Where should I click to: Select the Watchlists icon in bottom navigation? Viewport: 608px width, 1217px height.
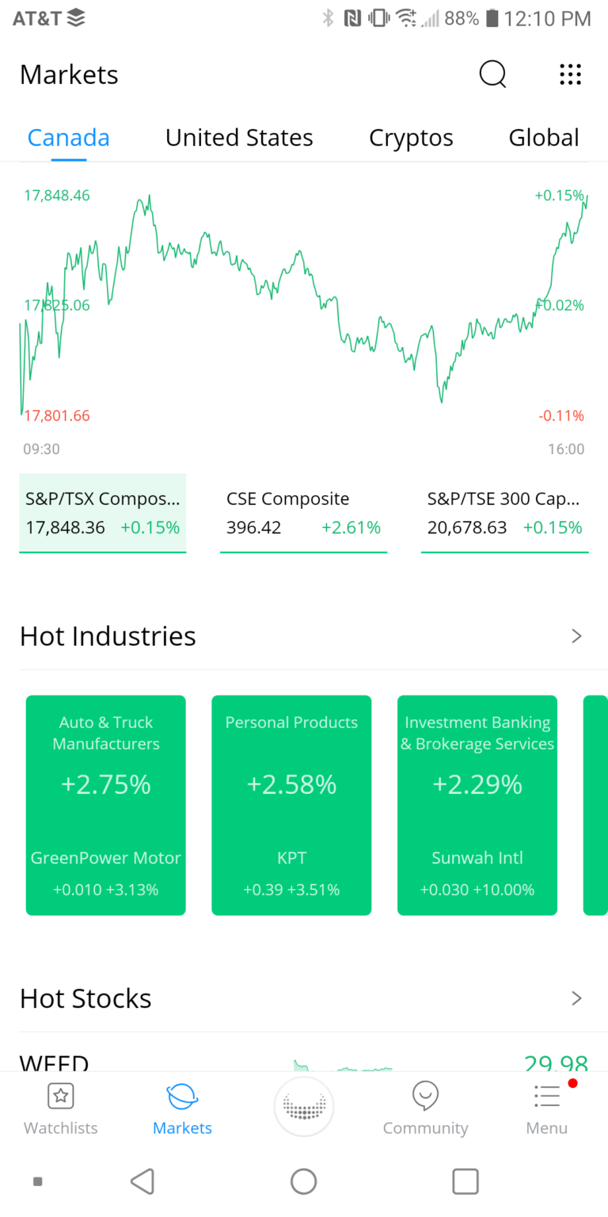point(60,1107)
